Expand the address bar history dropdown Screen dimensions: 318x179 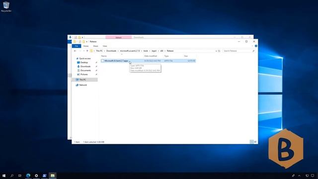click(216, 51)
